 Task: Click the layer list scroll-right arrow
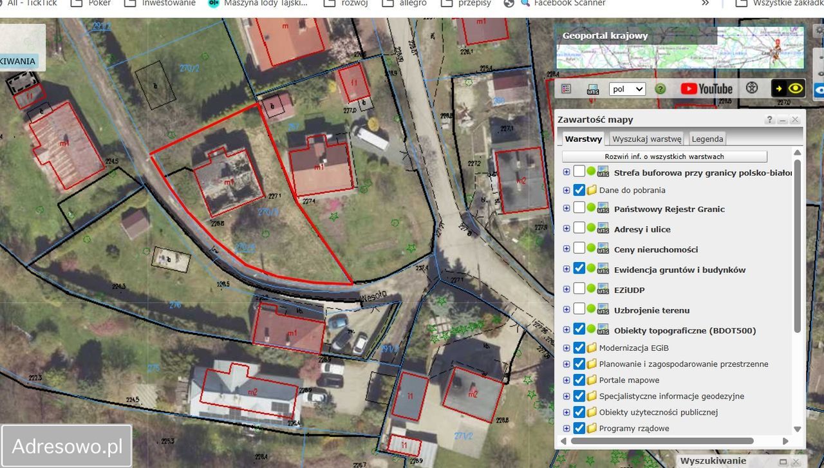(x=785, y=441)
